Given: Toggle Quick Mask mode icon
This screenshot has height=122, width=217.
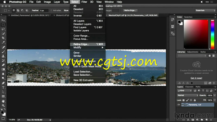Looking at the screenshot, I should (3, 118).
